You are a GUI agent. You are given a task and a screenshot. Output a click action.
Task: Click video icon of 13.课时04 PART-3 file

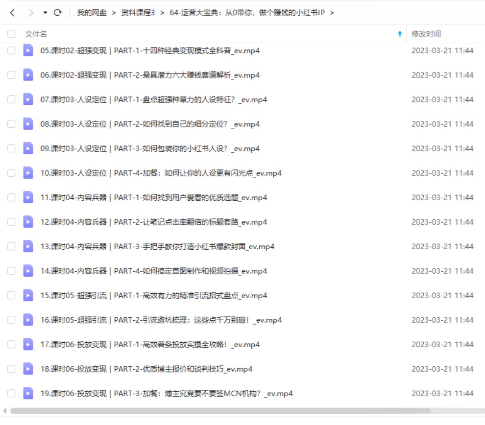click(28, 246)
